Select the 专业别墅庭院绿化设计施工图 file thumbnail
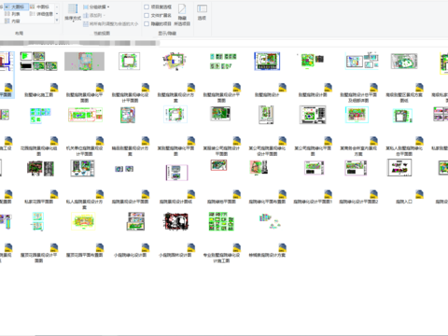 221,221
